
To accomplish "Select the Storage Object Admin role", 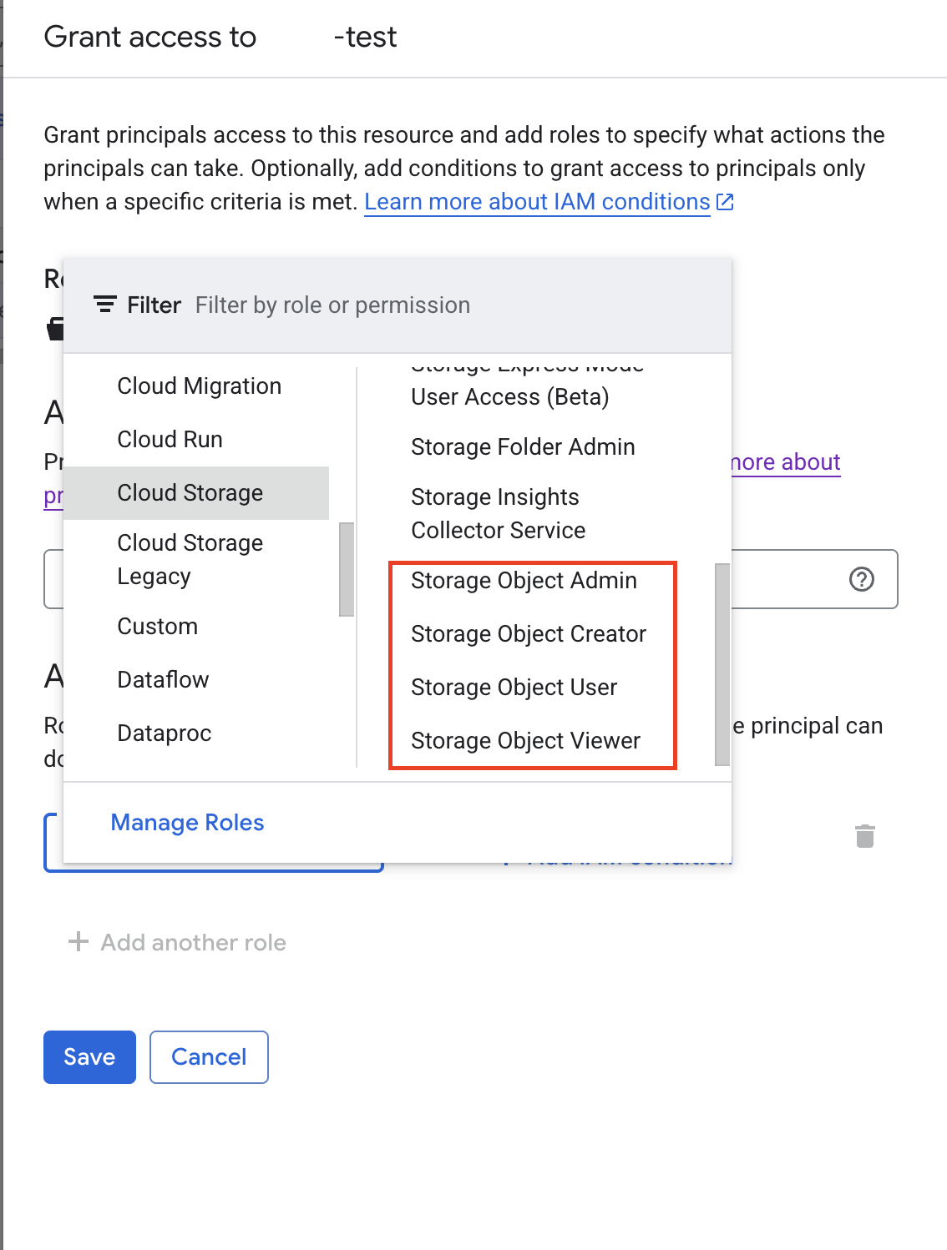I will click(x=524, y=581).
